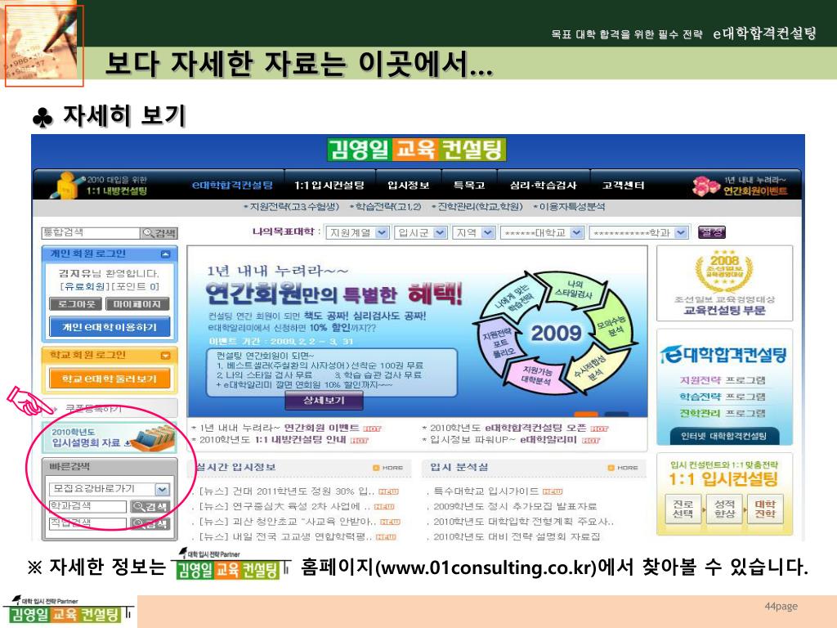Open 진학관리 프로그램 link

coord(723,413)
